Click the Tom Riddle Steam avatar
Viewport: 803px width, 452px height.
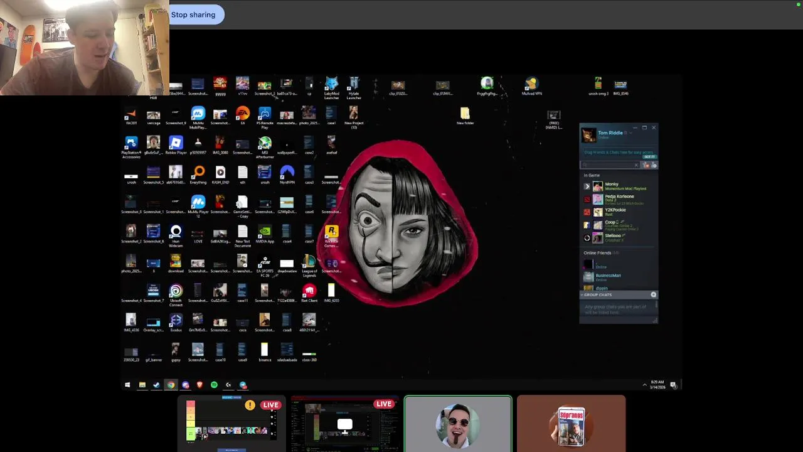[x=588, y=135]
